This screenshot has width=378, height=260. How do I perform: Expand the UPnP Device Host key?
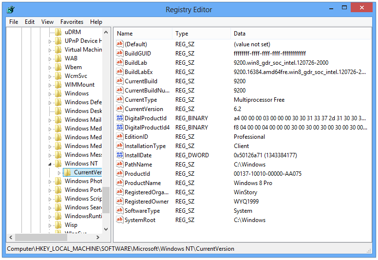pos(50,41)
